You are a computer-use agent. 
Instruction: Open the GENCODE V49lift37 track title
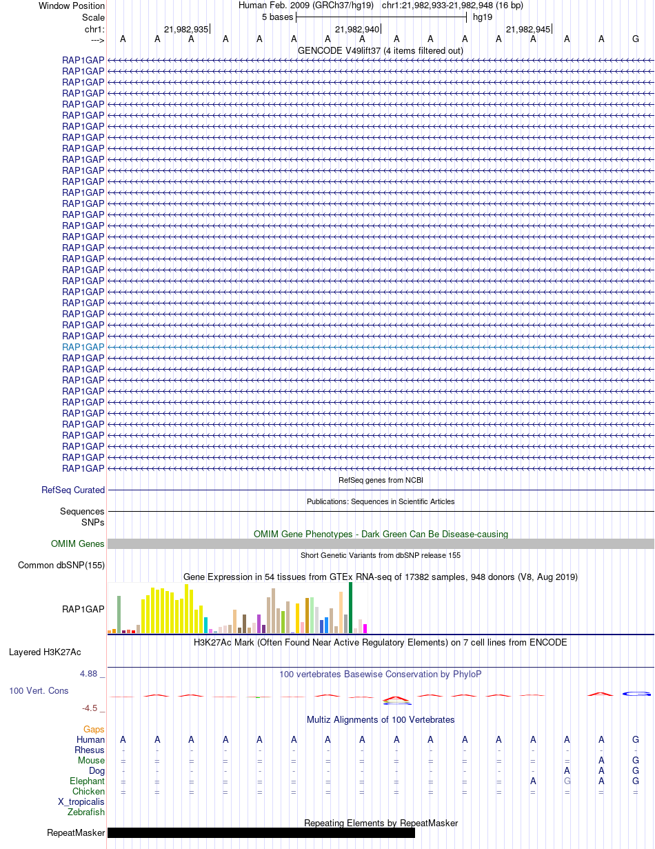click(x=381, y=50)
